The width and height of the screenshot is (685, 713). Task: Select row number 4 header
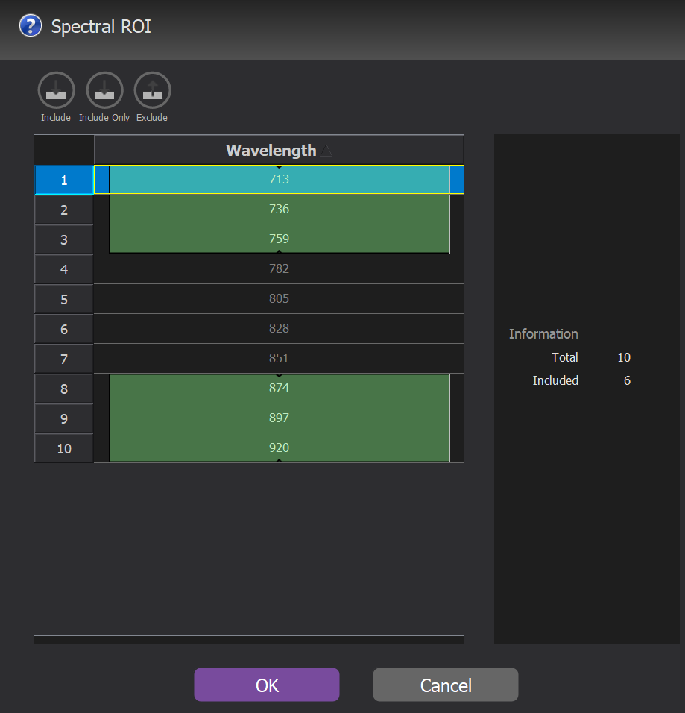(64, 269)
